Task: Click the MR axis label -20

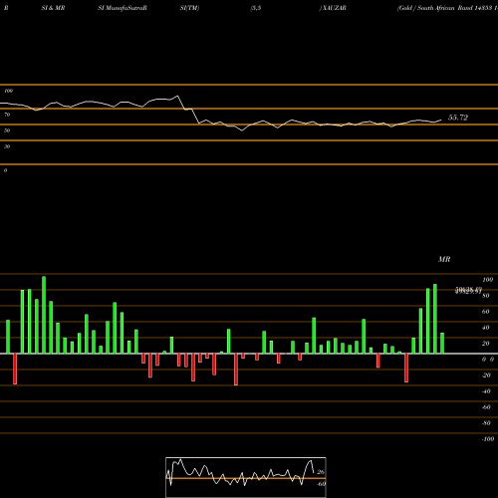Action: pyautogui.click(x=486, y=375)
